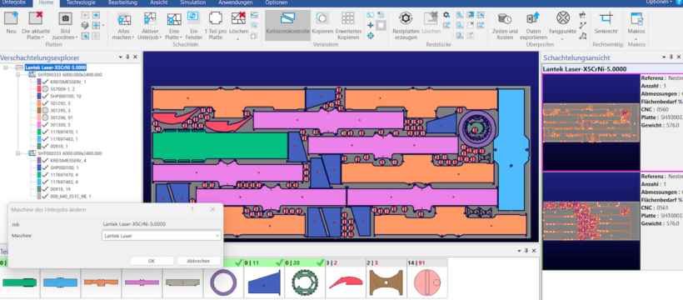683x300 pixels.
Task: Pin the Schachtelungsansicht panel
Action: pyautogui.click(x=671, y=57)
